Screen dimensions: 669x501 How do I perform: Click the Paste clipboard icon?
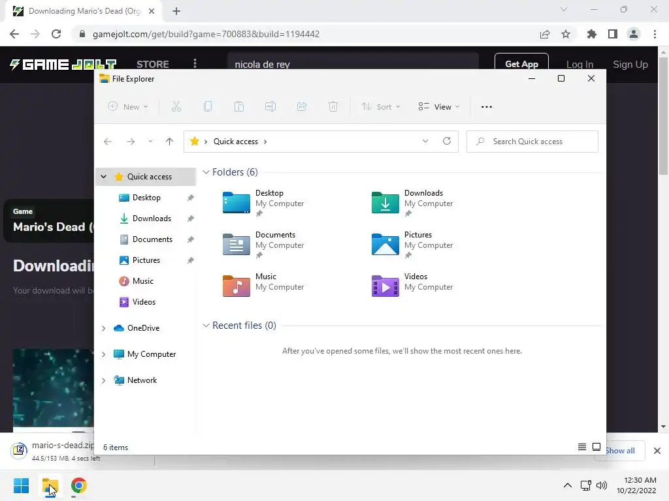pos(239,106)
